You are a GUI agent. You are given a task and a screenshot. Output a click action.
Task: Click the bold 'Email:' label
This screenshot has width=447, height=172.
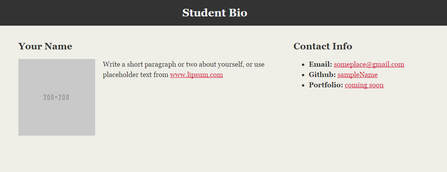[320, 64]
